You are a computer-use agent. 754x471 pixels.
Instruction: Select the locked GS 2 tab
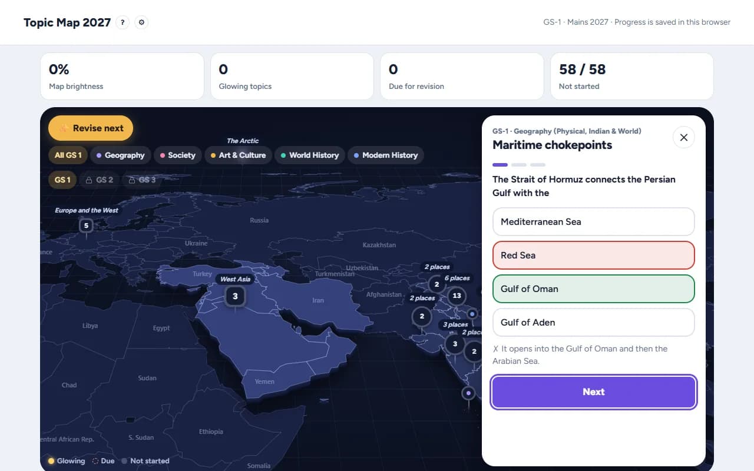99,180
